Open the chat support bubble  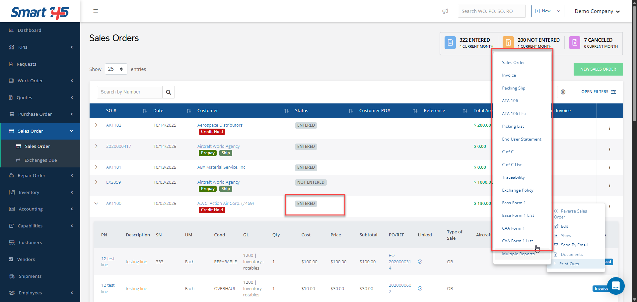click(x=616, y=286)
